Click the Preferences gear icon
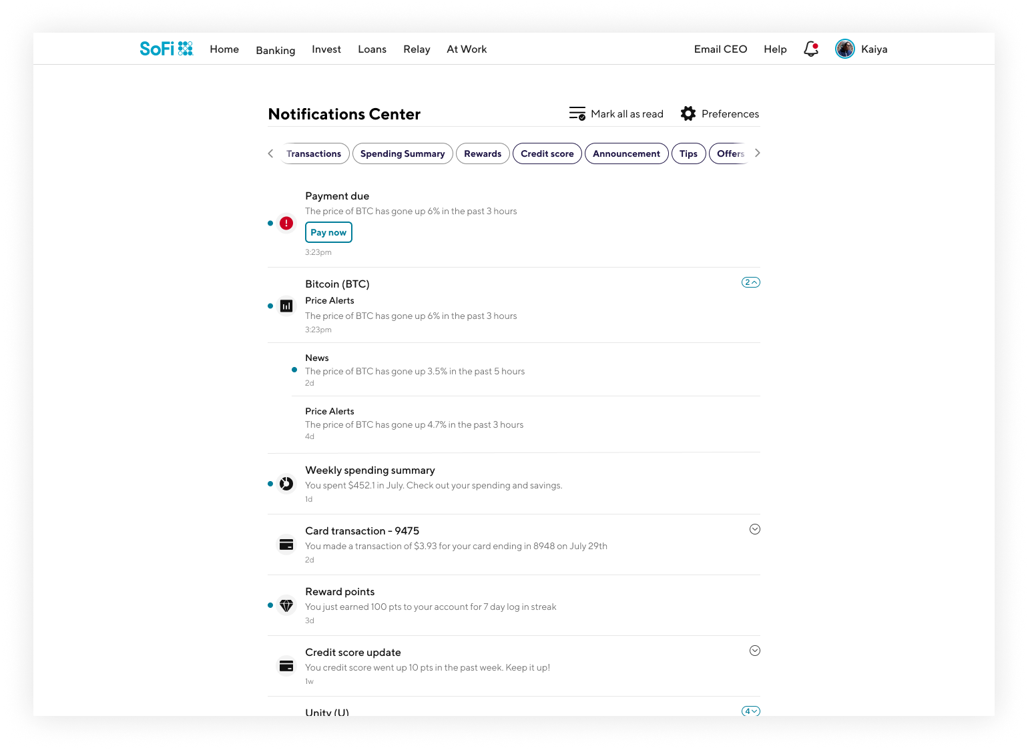Screen dimensions: 1028x750 point(688,113)
